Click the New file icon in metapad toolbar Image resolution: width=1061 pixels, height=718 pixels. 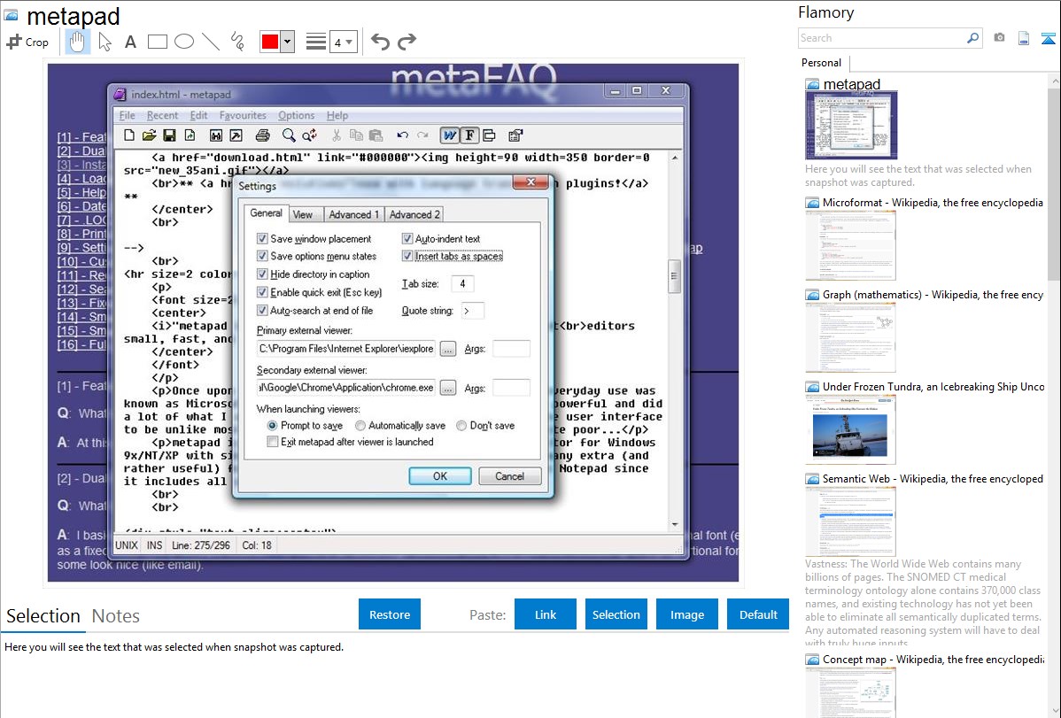(128, 136)
